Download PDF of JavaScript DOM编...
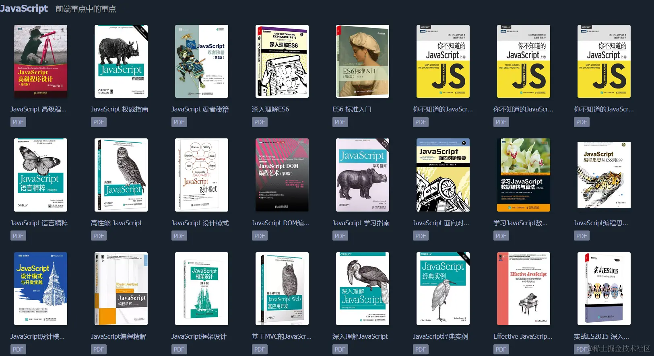Viewport: 654px width, 356px height. tap(260, 236)
